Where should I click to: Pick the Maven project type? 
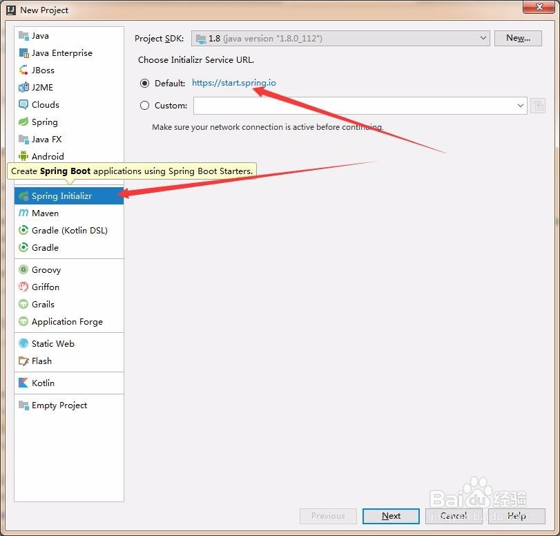coord(69,213)
